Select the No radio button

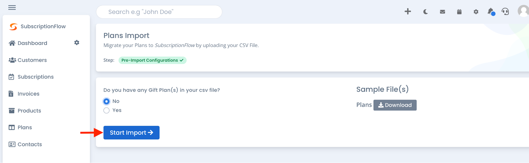tap(106, 101)
